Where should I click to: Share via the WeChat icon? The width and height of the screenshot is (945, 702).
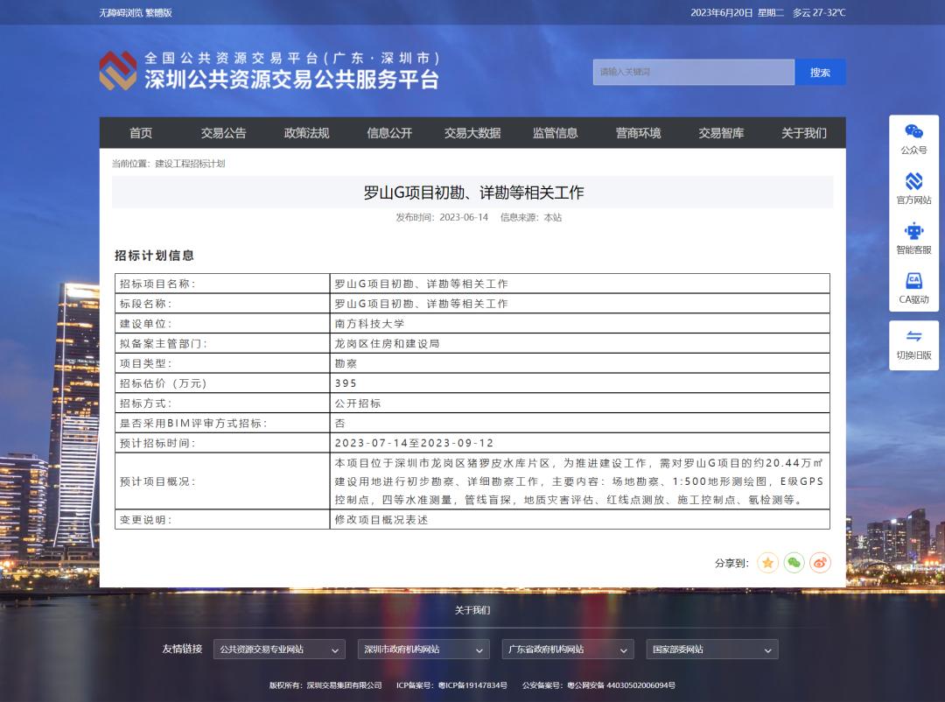794,563
